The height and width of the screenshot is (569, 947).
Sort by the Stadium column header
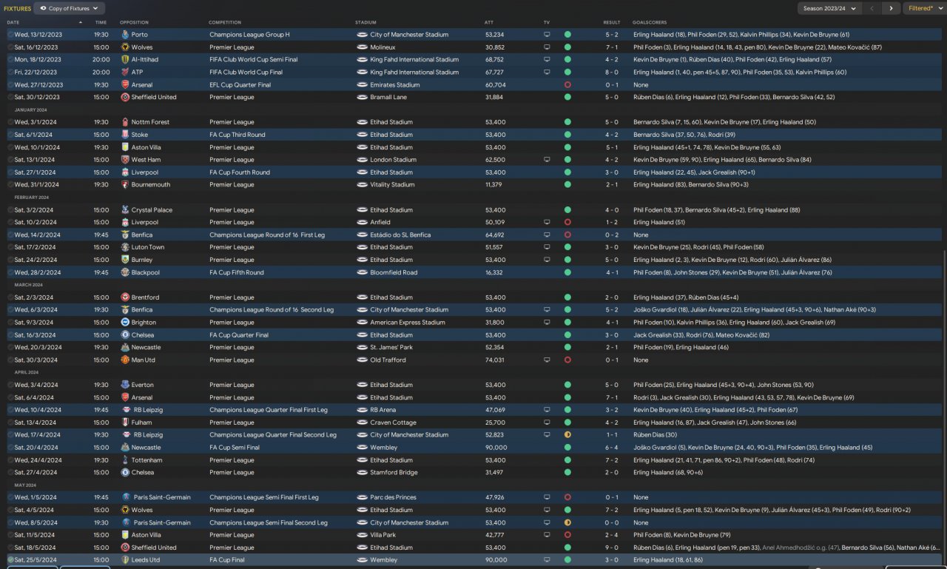click(365, 22)
